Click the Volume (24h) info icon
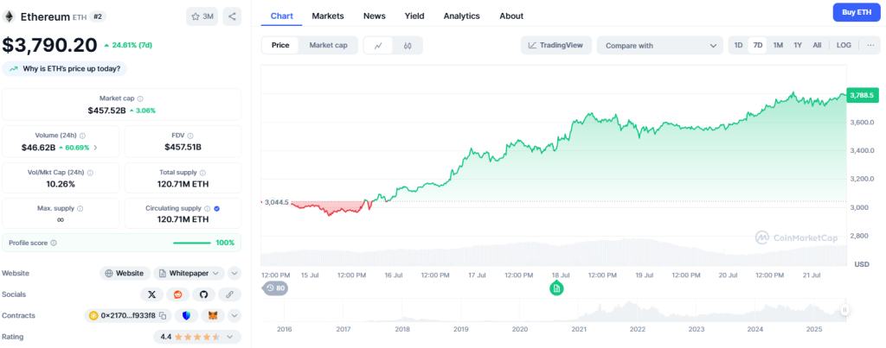Viewport: 886px width, 348px height. [82, 136]
